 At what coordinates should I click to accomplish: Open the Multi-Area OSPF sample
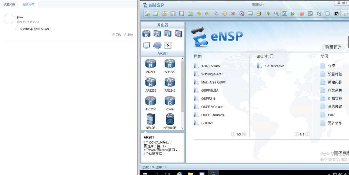213,82
